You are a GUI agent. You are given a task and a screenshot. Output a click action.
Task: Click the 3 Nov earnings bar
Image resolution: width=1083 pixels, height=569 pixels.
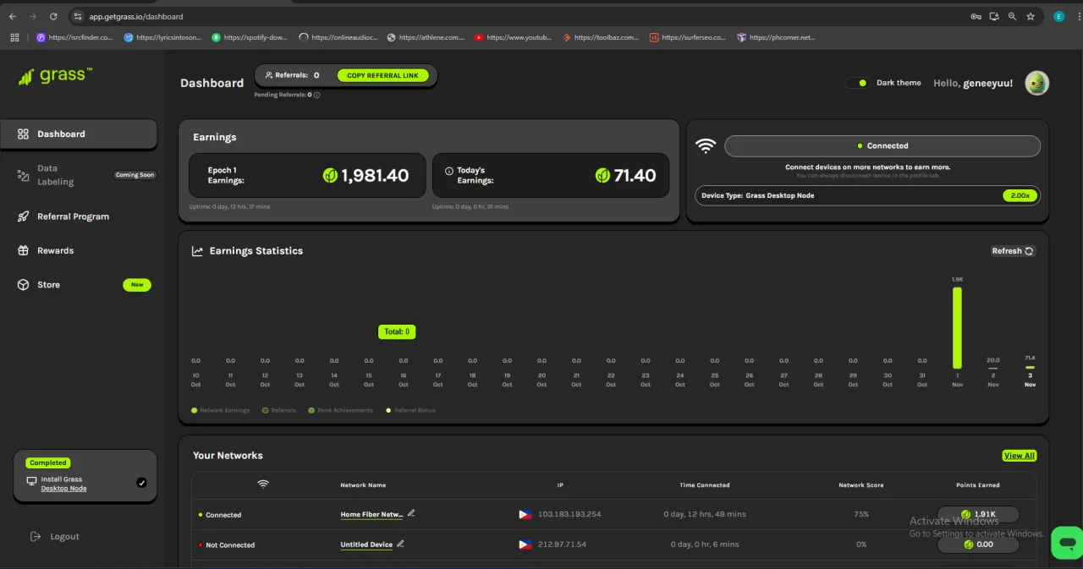1030,367
